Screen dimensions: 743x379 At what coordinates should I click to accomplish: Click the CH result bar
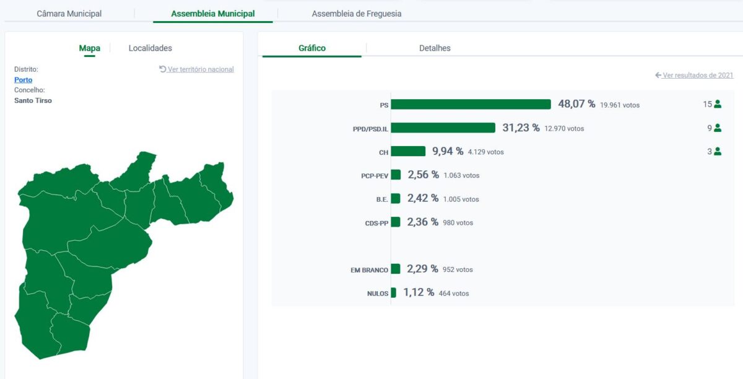pos(408,151)
